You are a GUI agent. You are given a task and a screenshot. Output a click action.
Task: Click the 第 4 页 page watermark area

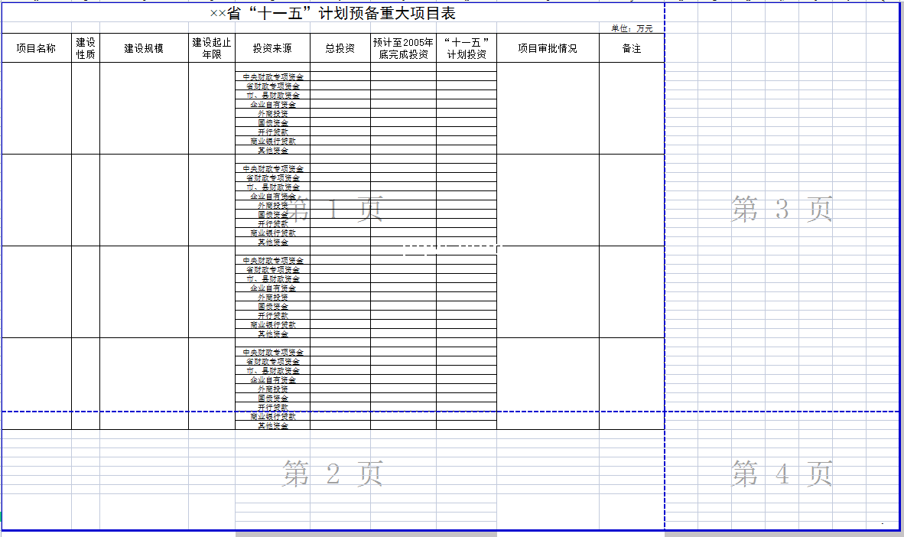(781, 474)
